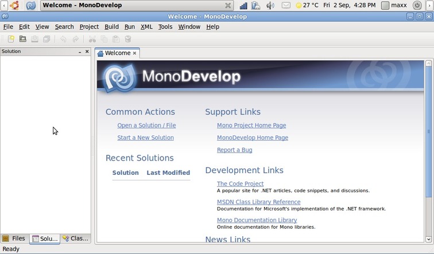Minimize the Solution pad with its dash
The width and height of the screenshot is (434, 254).
[80, 52]
